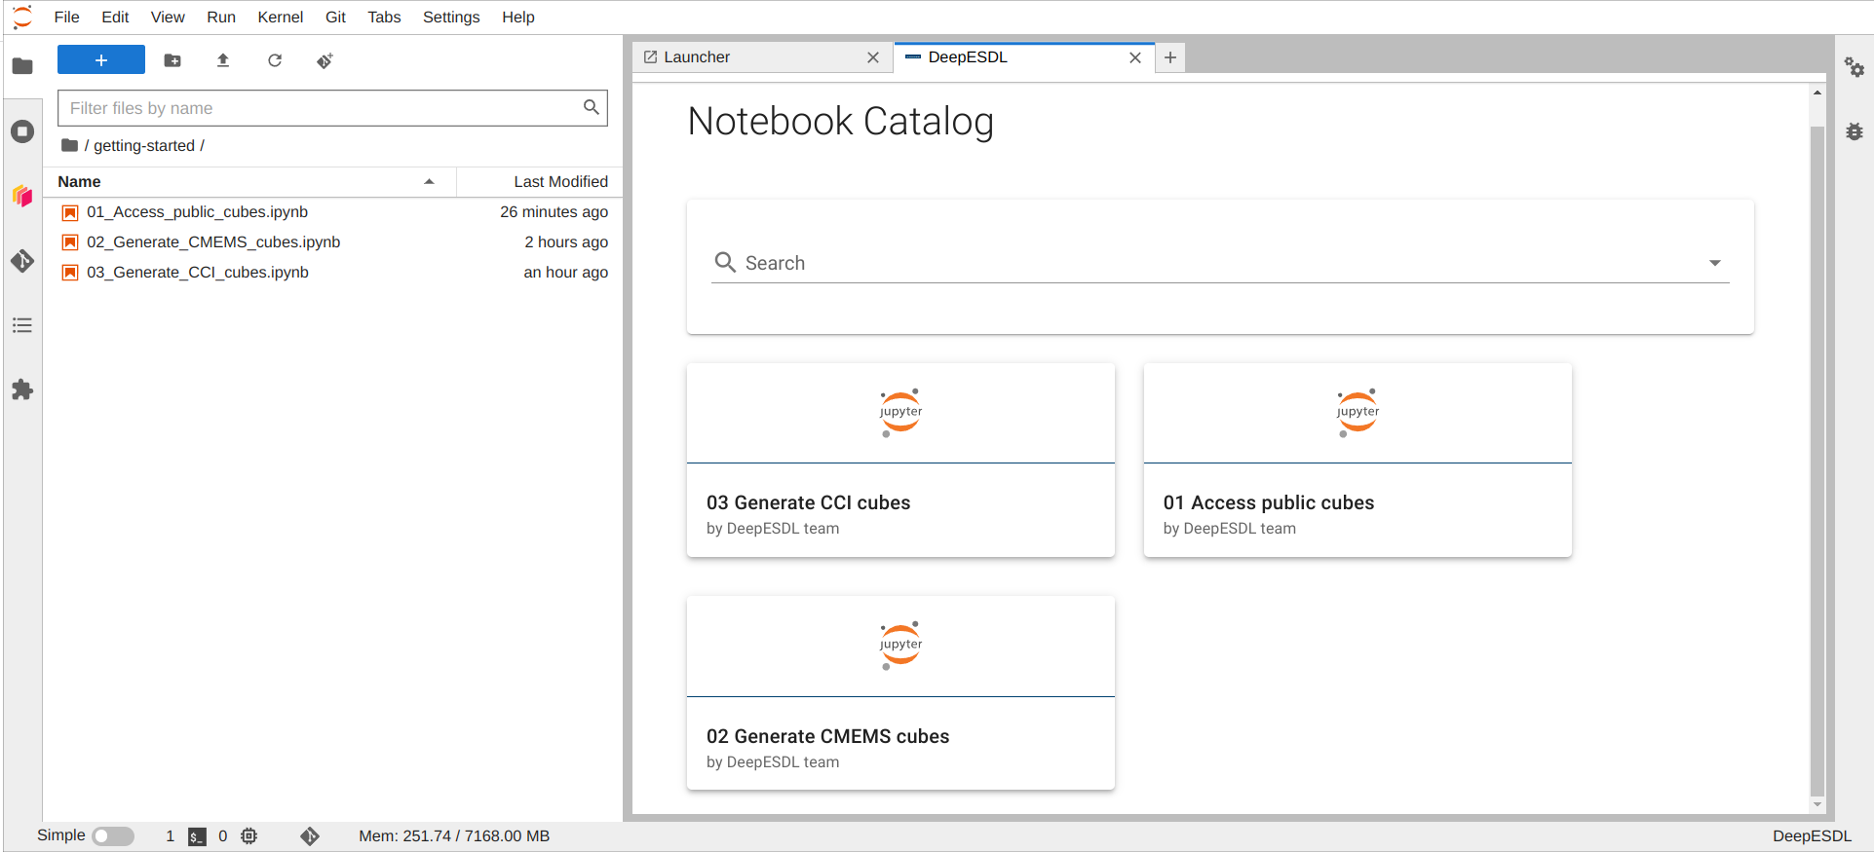
Task: Show the Table of Contents panel
Action: [22, 325]
